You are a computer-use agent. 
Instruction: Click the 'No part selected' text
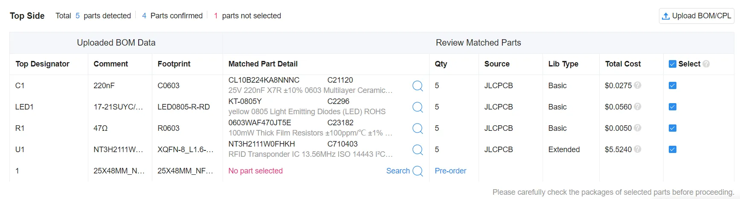[x=255, y=171]
